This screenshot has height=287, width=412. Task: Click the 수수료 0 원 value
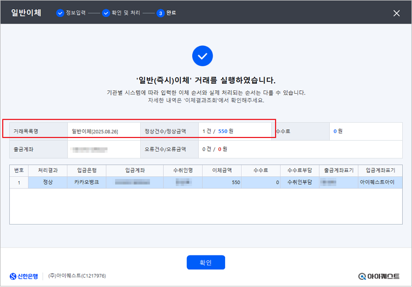tap(338, 131)
